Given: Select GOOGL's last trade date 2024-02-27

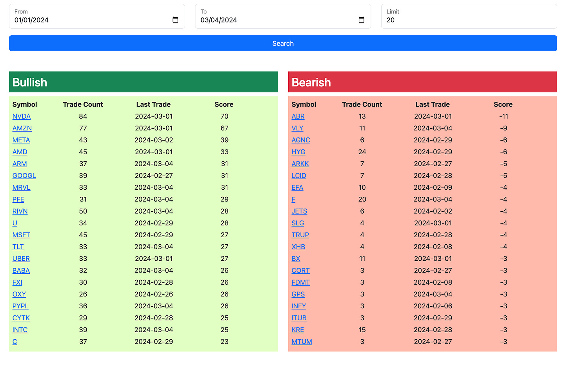Looking at the screenshot, I should point(154,176).
